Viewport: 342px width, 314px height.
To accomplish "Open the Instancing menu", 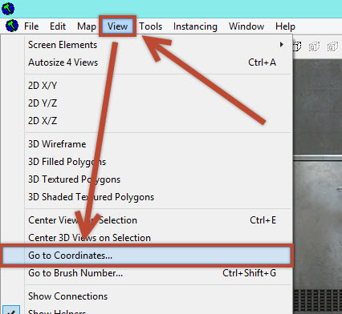I will [195, 26].
